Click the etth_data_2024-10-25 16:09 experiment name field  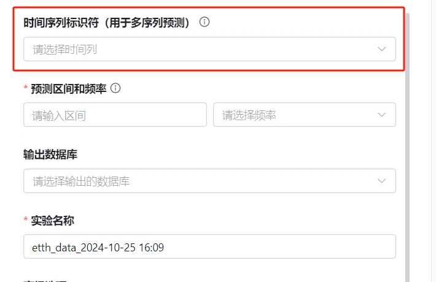point(209,246)
